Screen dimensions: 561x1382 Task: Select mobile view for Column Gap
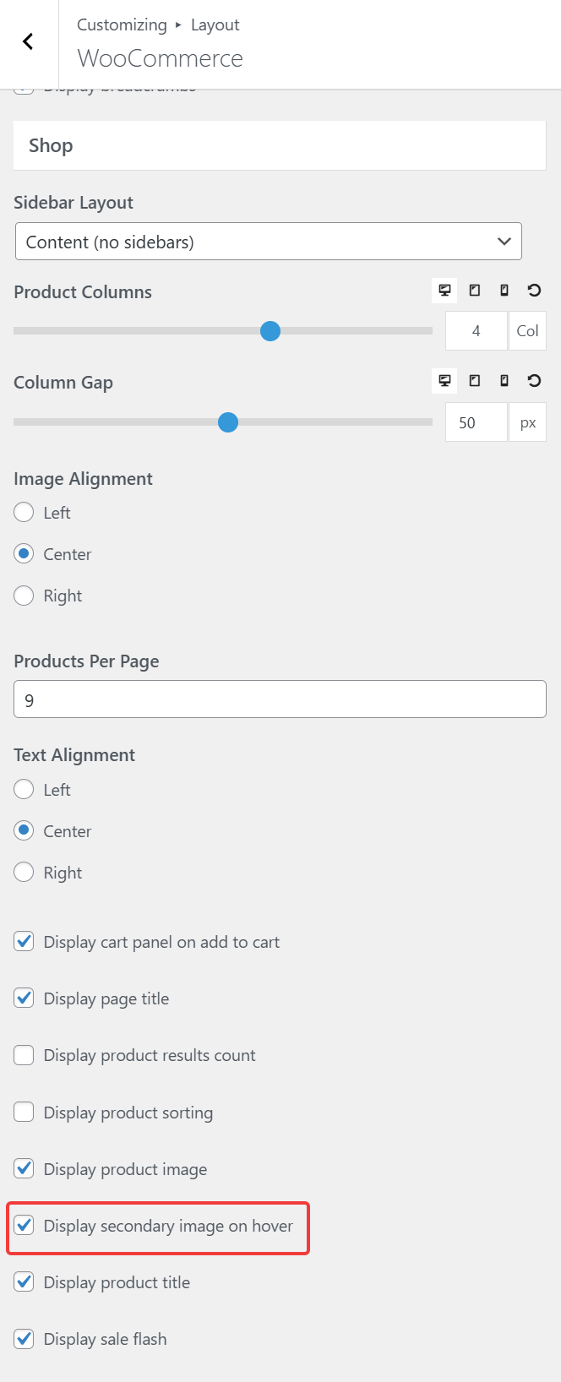tap(504, 381)
